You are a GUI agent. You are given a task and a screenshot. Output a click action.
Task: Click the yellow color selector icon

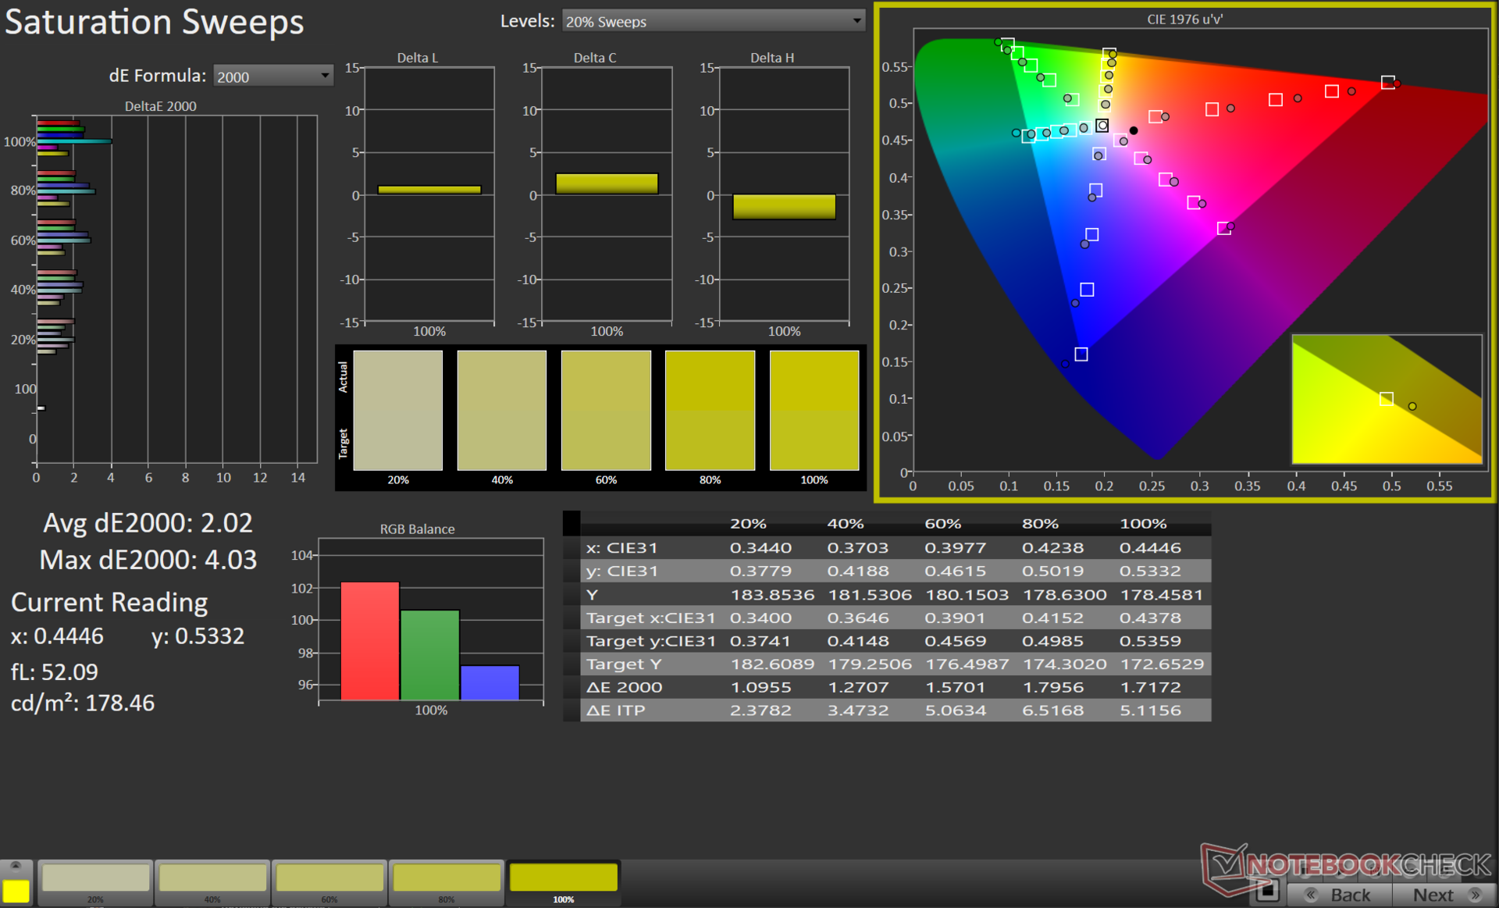(x=16, y=890)
